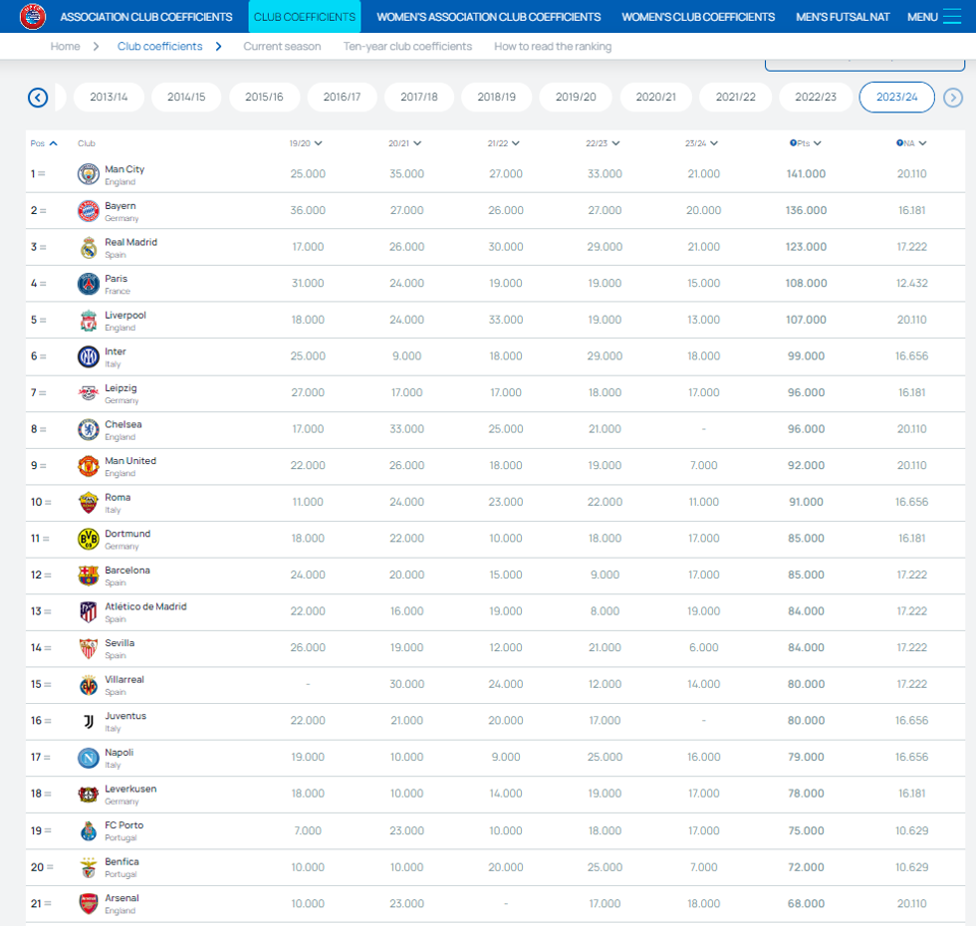Image resolution: width=976 pixels, height=926 pixels.
Task: Go to previous seasons with the left arrow
Action: [x=38, y=98]
